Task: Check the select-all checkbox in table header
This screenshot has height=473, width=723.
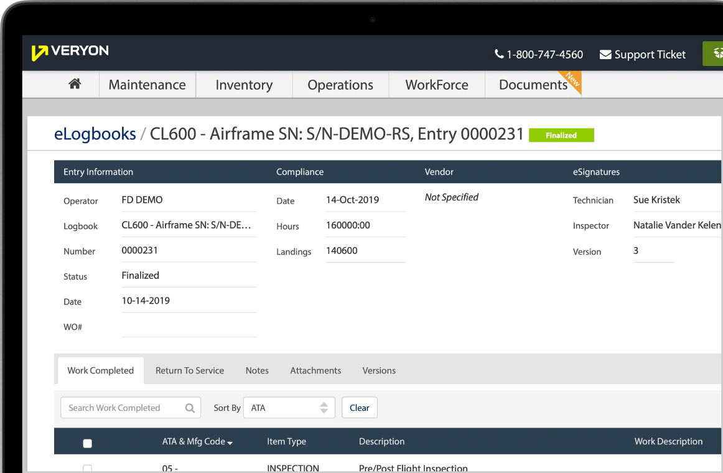Action: click(x=87, y=443)
